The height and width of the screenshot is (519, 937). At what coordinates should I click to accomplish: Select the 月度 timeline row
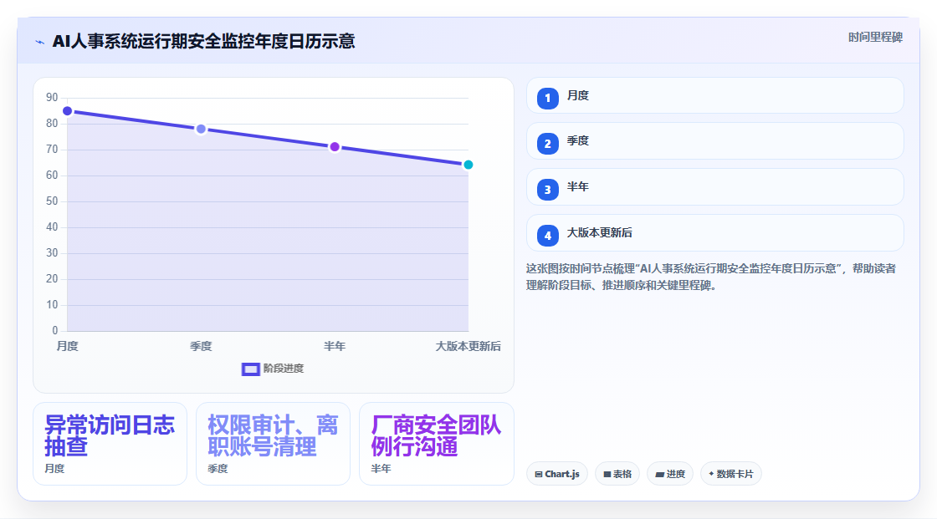coord(714,95)
